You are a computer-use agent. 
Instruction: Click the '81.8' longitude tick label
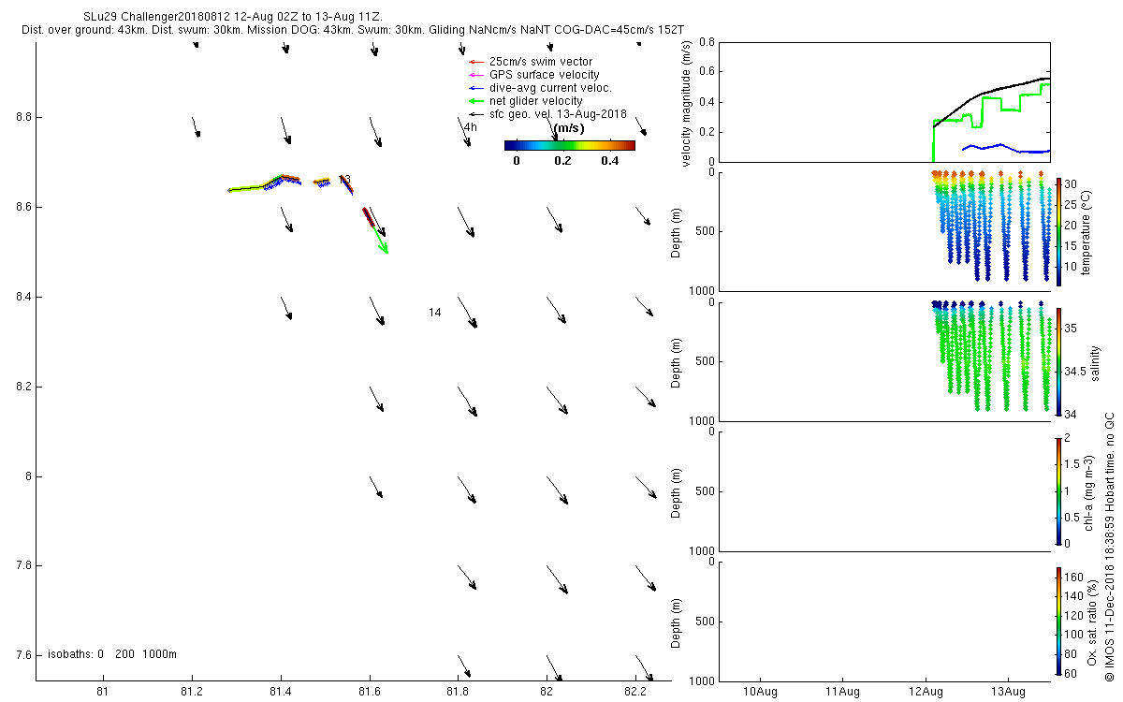(x=458, y=692)
